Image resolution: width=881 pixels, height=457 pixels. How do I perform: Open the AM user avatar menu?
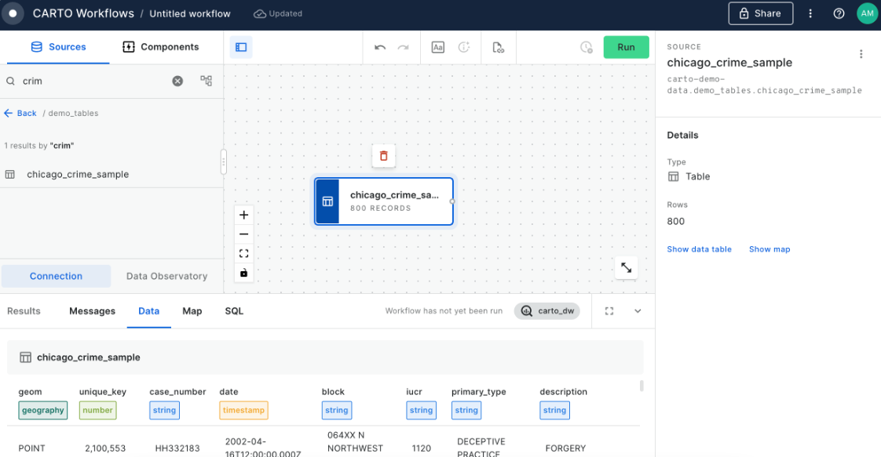[867, 13]
